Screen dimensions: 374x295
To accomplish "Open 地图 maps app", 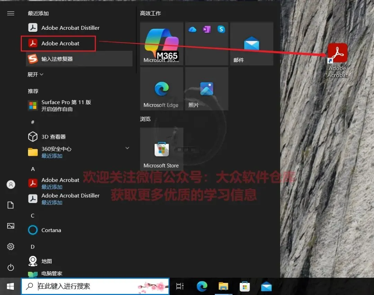I will click(x=79, y=261).
